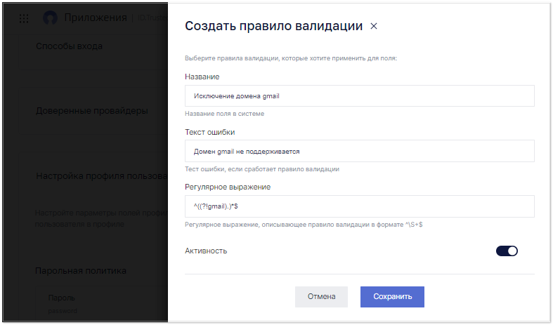
Task: Open Способы входа section in background
Action: [69, 46]
